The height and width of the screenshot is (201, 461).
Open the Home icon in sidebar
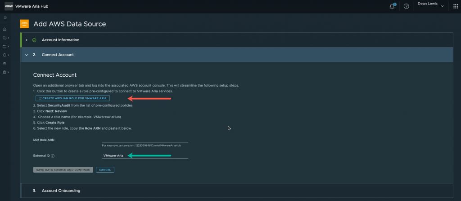[5, 29]
